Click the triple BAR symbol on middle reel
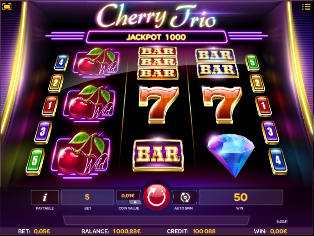 pos(158,63)
